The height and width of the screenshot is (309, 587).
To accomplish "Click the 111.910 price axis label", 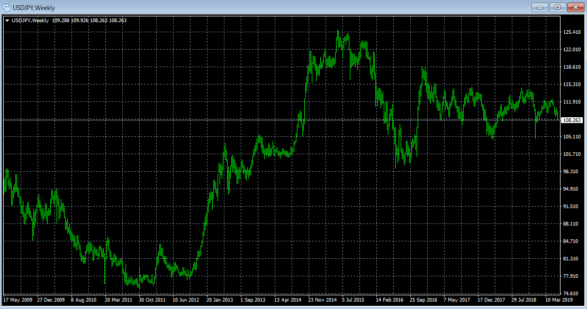I will coord(572,101).
